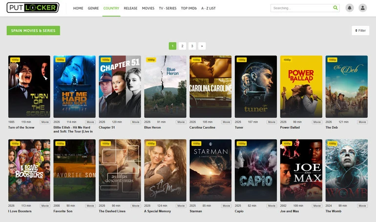Click the 2002 year under Joe and Max
This screenshot has height=222, width=376.
283,206
